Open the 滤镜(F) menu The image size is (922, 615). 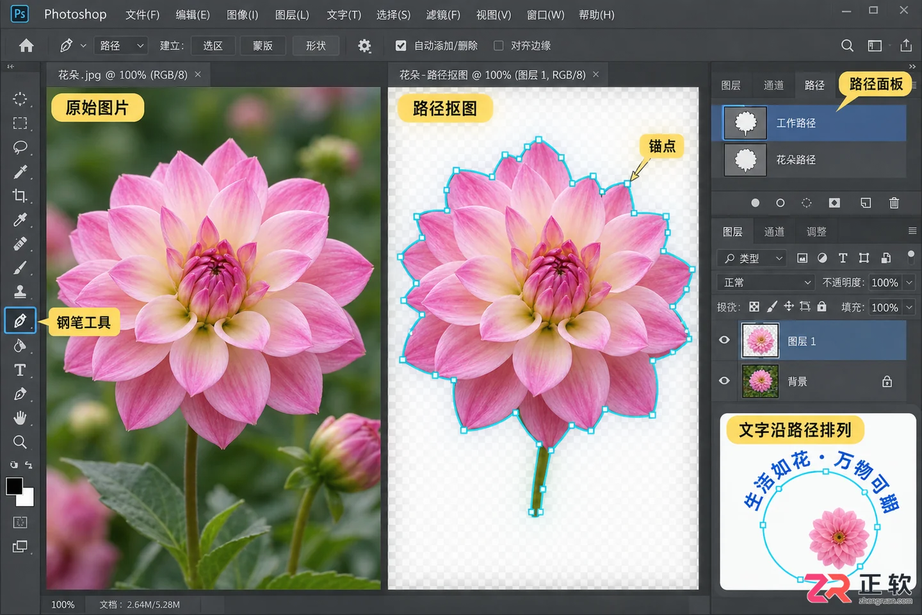443,15
